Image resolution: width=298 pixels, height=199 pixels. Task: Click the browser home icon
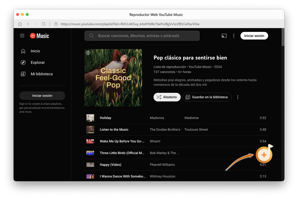click(x=20, y=24)
